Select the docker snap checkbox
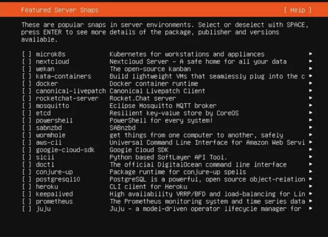This screenshot has height=237, width=328. pos(27,84)
